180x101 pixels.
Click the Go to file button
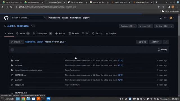(x=142, y=42)
